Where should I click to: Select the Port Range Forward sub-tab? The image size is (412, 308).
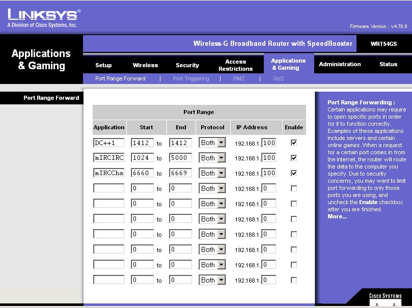(x=120, y=78)
